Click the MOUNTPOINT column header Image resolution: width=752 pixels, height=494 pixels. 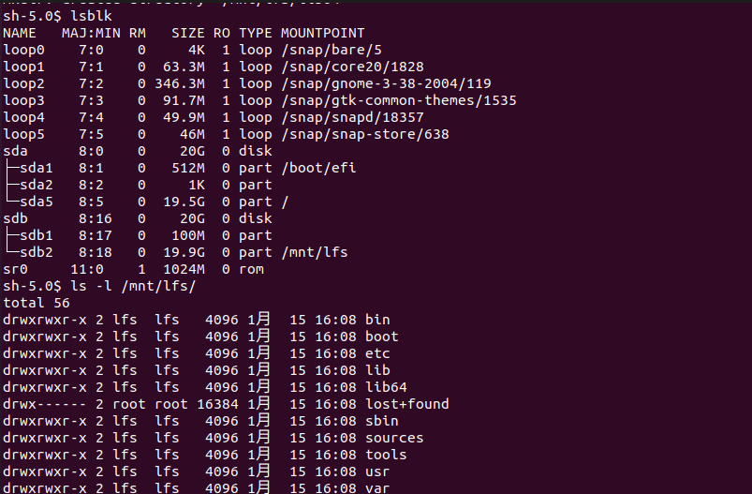pos(323,33)
